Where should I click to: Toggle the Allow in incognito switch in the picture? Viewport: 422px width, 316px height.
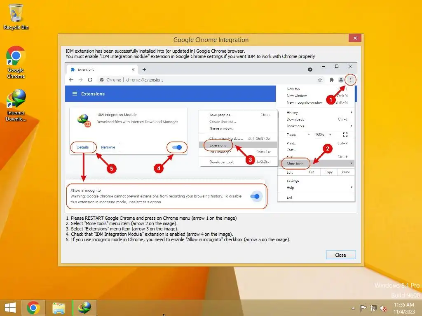click(x=255, y=196)
